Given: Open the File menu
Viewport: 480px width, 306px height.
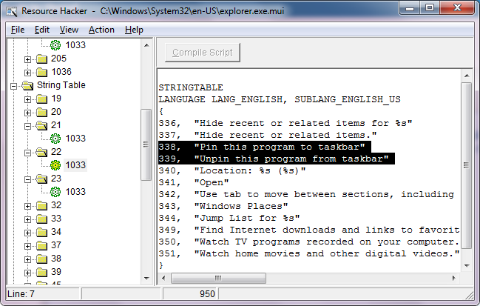Looking at the screenshot, I should (x=18, y=30).
